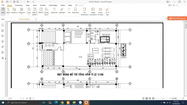Screen dimensions: 187x105
Task: Open Customize Quick Access Toolbar dropdown
Action: click(33, 2)
